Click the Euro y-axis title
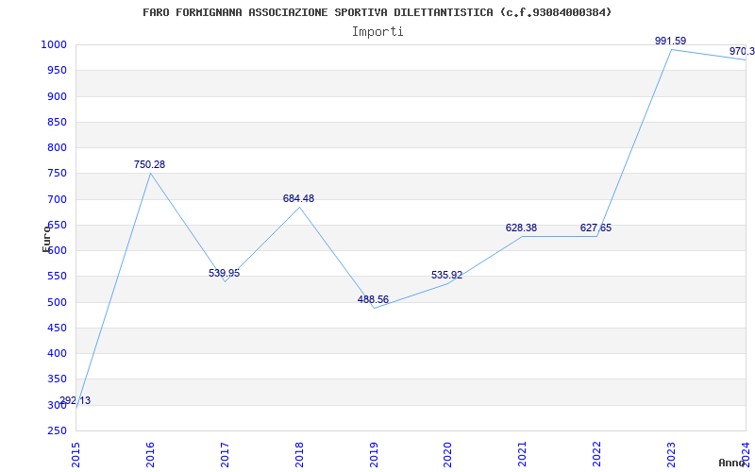 point(46,239)
